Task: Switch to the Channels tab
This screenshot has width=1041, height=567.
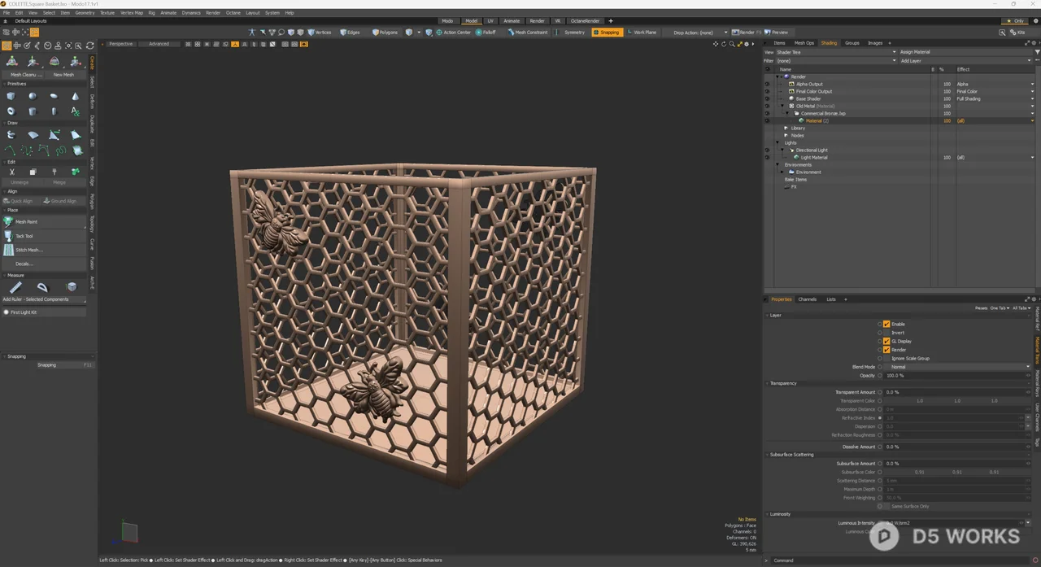Action: [x=807, y=299]
